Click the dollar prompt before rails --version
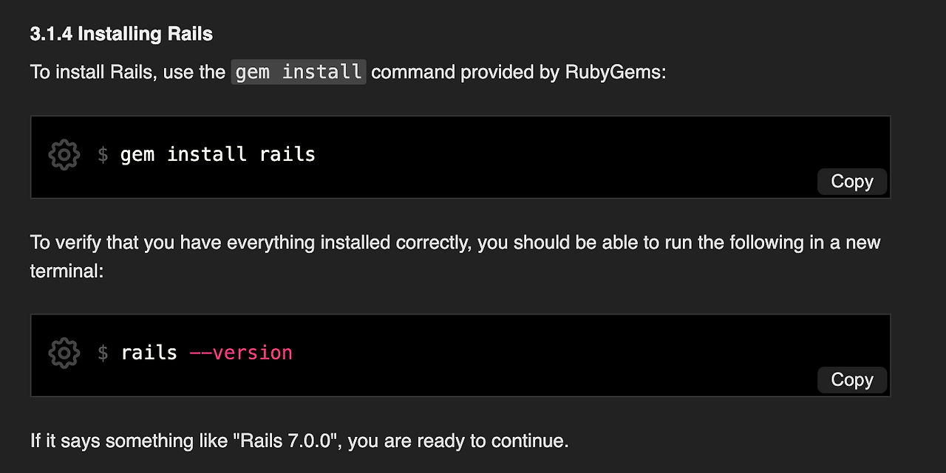Screen dimensions: 946x473 [103, 353]
